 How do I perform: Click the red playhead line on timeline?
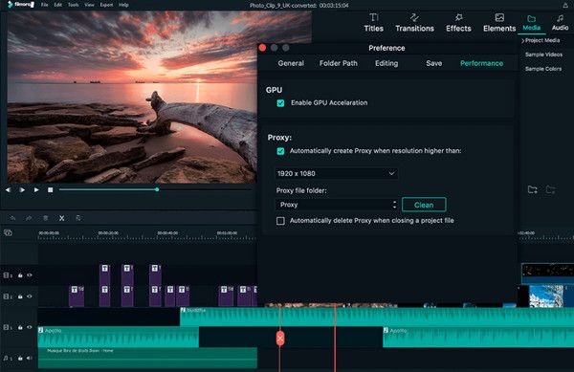[x=335, y=339]
